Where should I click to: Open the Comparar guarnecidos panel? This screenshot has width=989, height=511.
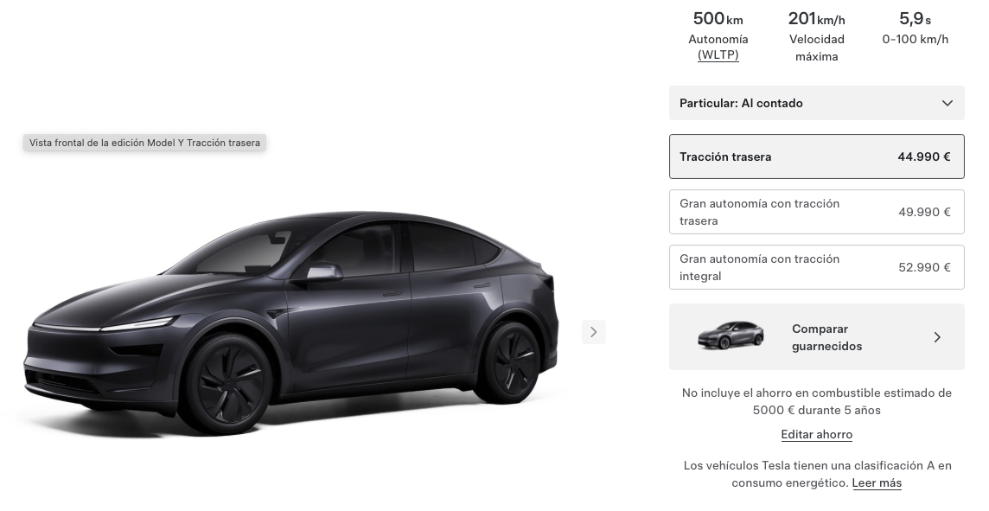coord(817,337)
